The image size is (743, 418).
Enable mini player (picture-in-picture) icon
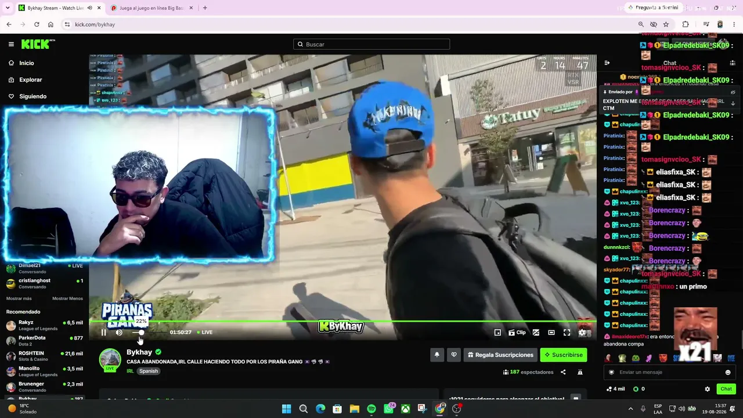(497, 333)
